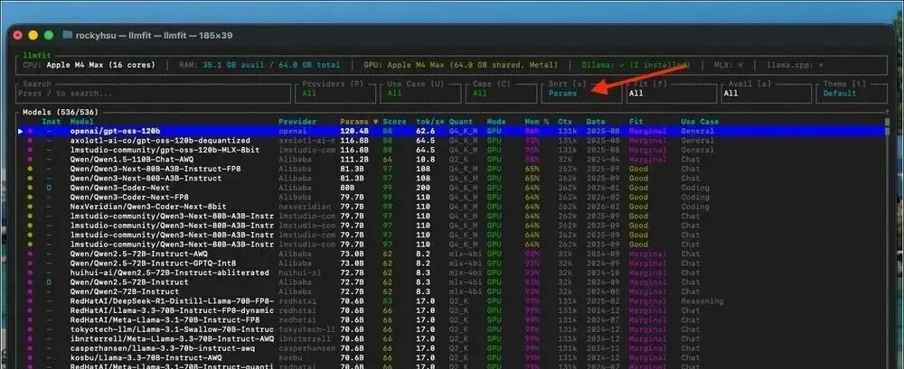904x369 pixels.
Task: Click the Mode column header
Action: tap(496, 122)
